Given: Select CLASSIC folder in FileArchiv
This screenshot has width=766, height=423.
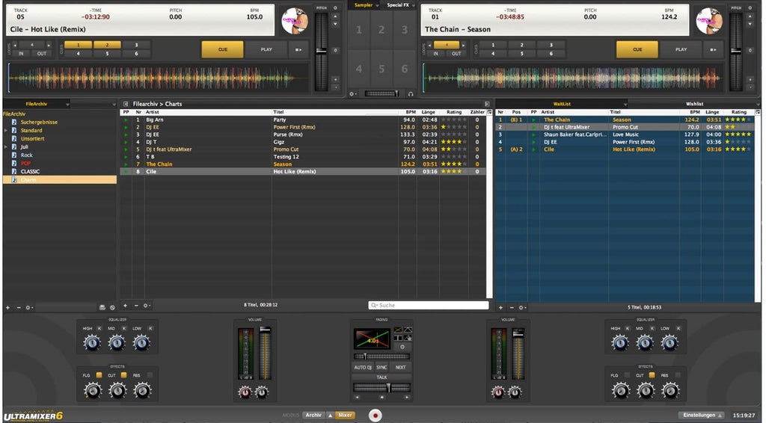Looking at the screenshot, I should pos(30,172).
